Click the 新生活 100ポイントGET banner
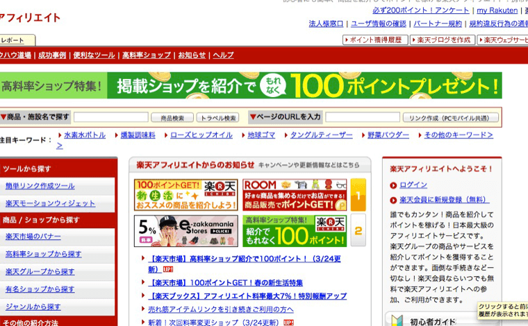528x326 pixels. pyautogui.click(x=186, y=195)
